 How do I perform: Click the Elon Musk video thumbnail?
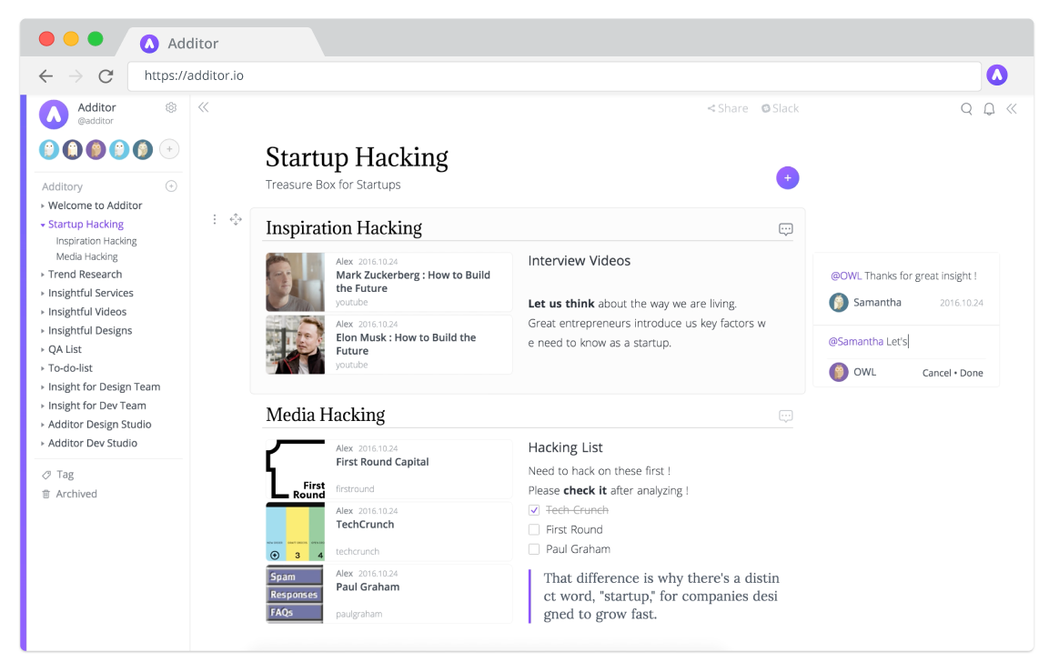pyautogui.click(x=294, y=345)
